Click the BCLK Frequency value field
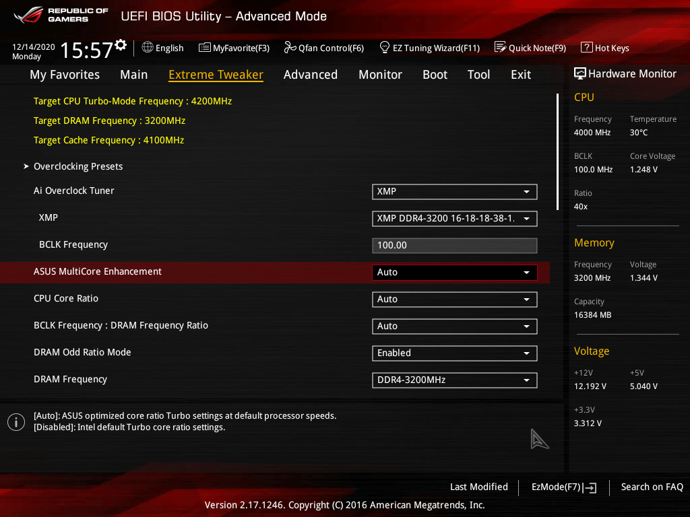 click(454, 245)
